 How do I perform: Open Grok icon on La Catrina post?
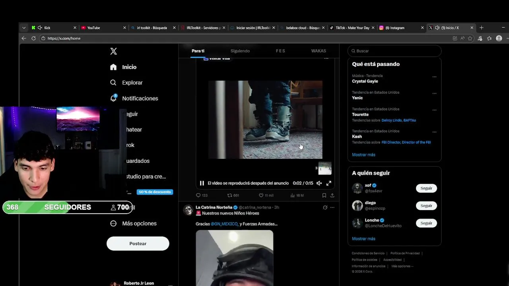coord(325,207)
